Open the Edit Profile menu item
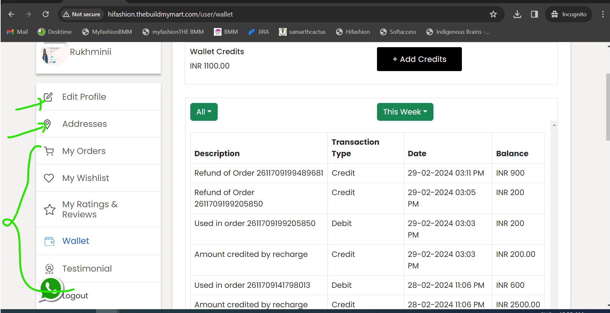 coord(98,97)
